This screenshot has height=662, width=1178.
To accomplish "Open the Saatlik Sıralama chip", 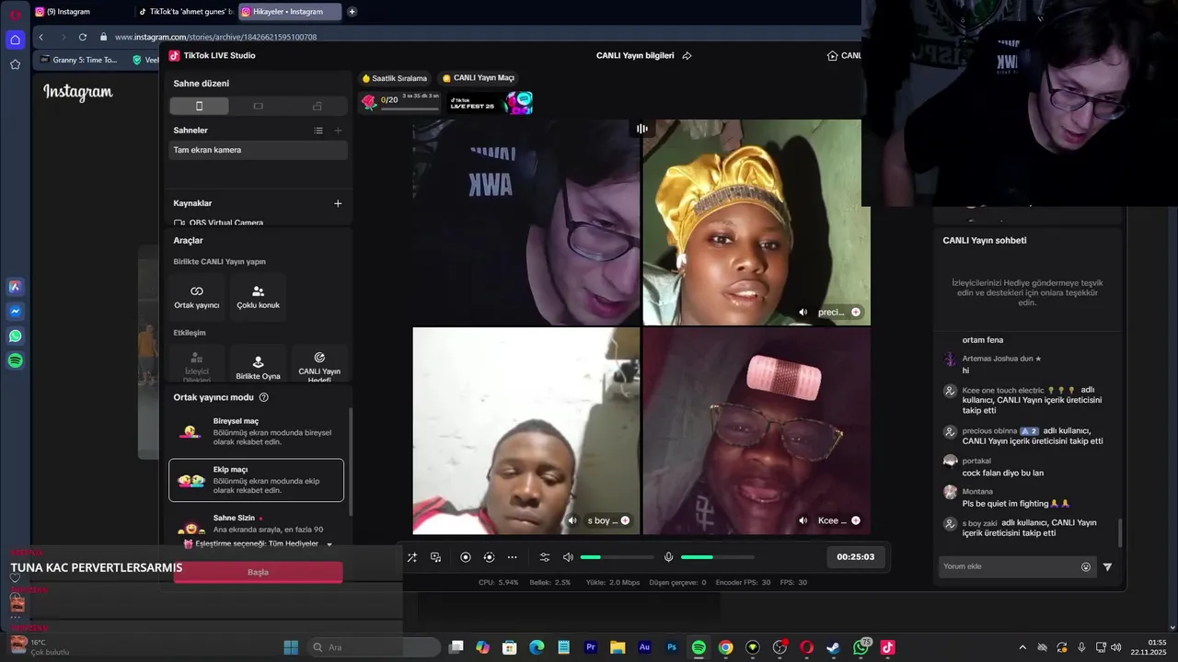I will (x=394, y=78).
